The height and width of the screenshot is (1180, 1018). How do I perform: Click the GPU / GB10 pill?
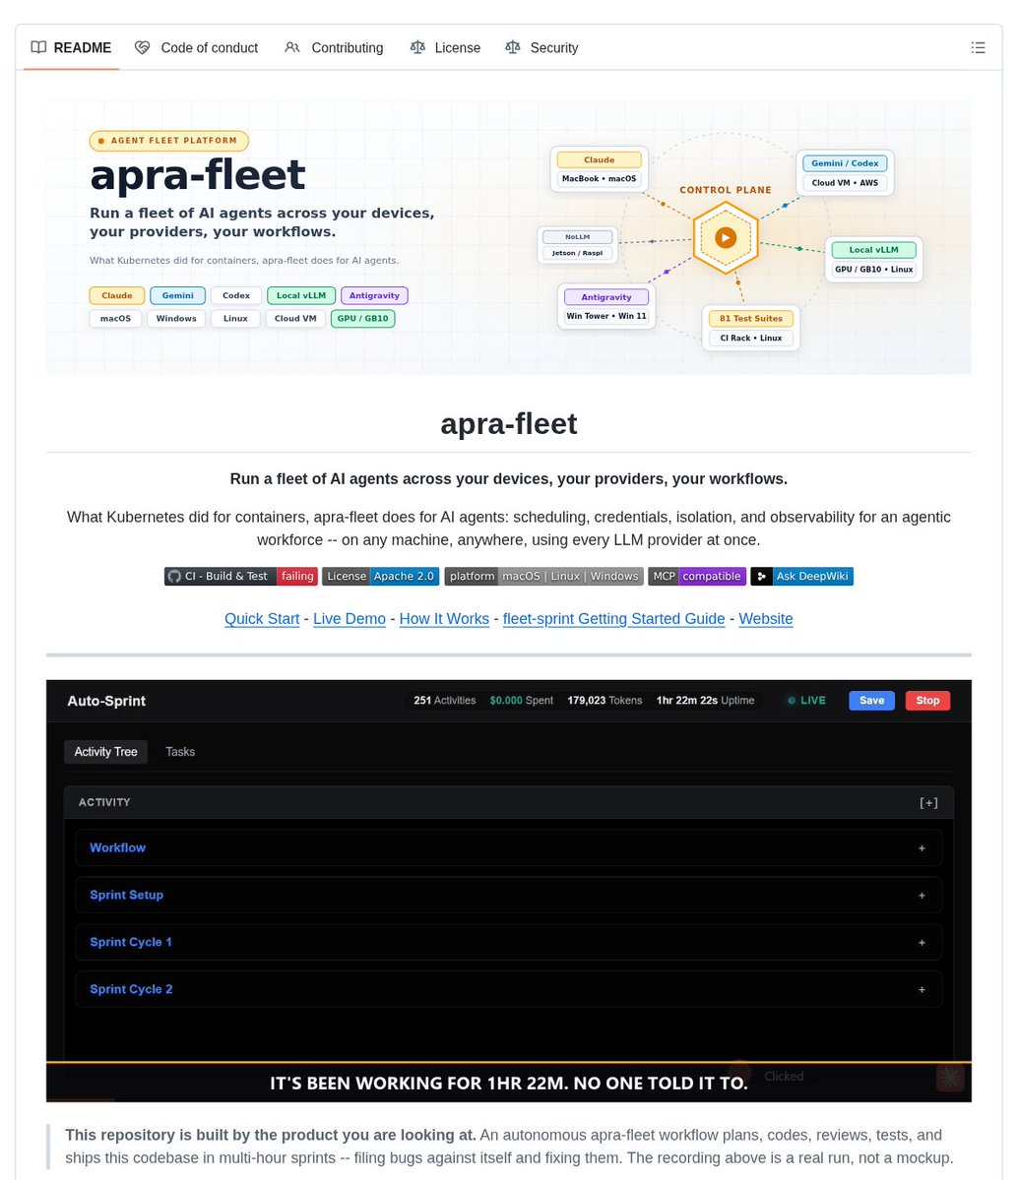coord(363,318)
